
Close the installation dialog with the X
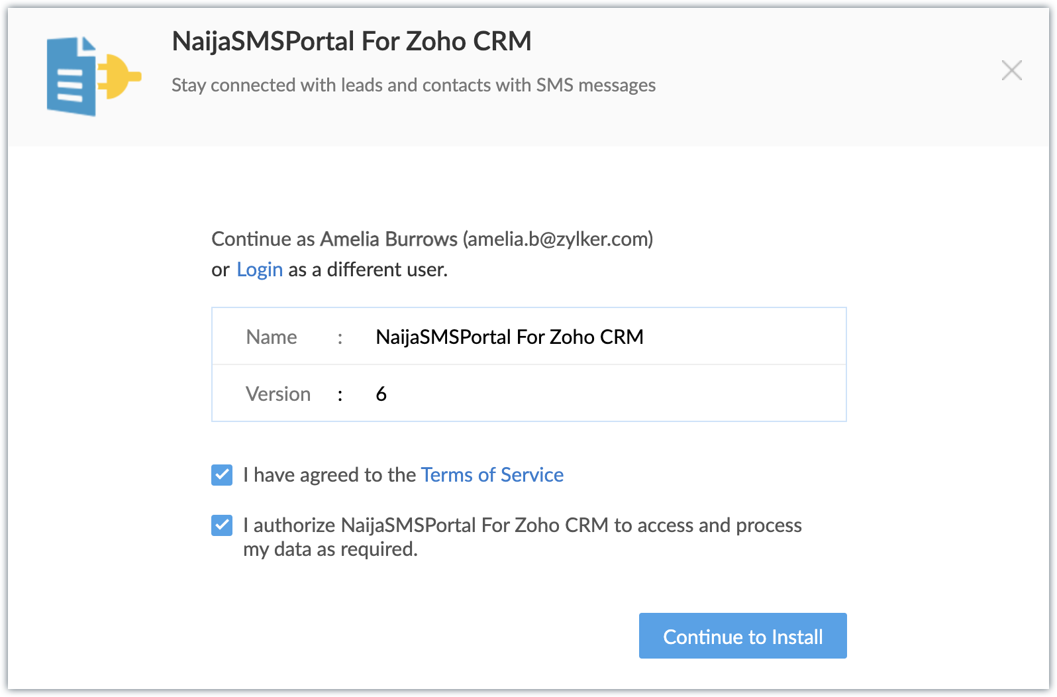point(1011,70)
